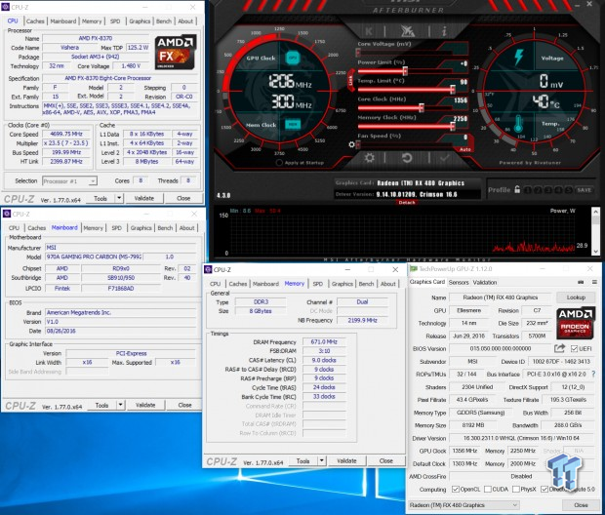The height and width of the screenshot is (515, 605).
Task: Open Afterburner settings with the large gear icon
Action: click(x=369, y=157)
